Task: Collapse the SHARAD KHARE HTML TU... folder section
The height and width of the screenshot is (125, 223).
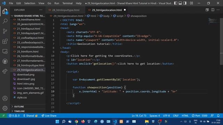Action: pyautogui.click(x=28, y=16)
